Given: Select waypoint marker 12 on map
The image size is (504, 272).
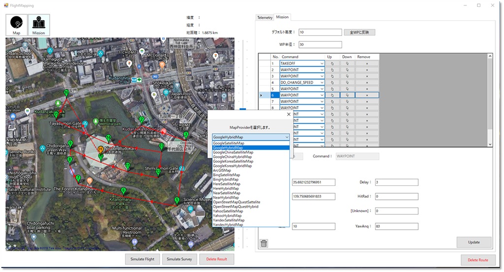Looking at the screenshot, I should point(158,172).
